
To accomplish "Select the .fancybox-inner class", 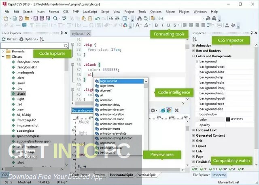I will 28,62.
